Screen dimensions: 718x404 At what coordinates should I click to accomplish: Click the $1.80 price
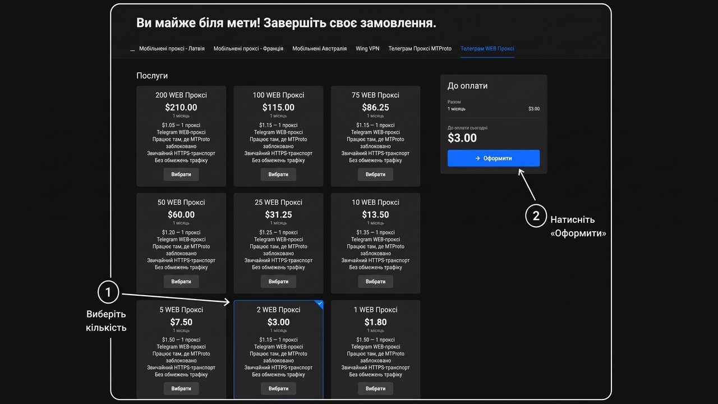pyautogui.click(x=376, y=322)
